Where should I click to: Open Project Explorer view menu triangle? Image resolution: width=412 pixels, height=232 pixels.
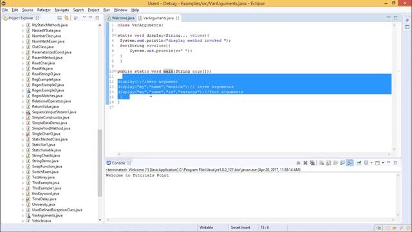click(84, 17)
